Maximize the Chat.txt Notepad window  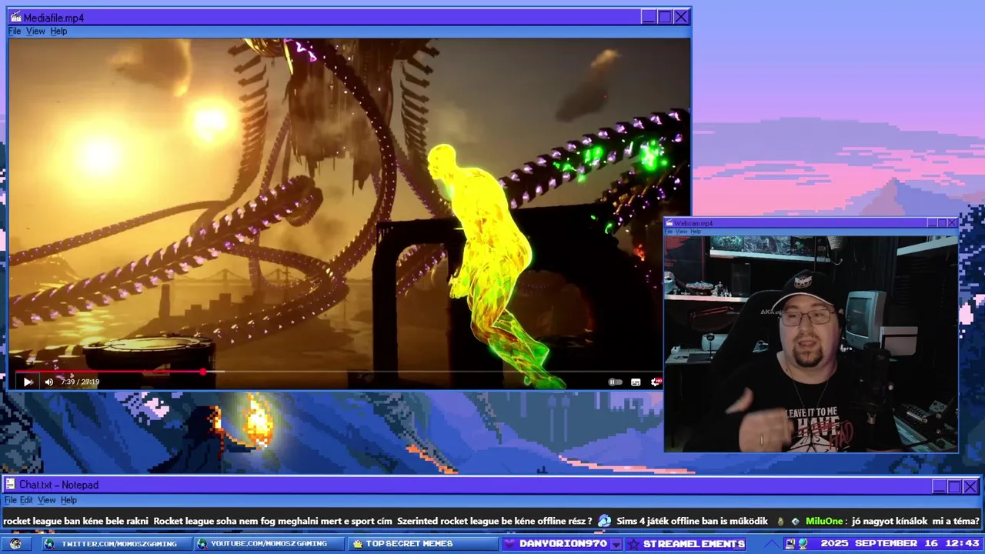coord(955,486)
